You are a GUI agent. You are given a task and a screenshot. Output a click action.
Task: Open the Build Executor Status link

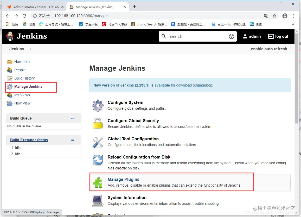29,140
